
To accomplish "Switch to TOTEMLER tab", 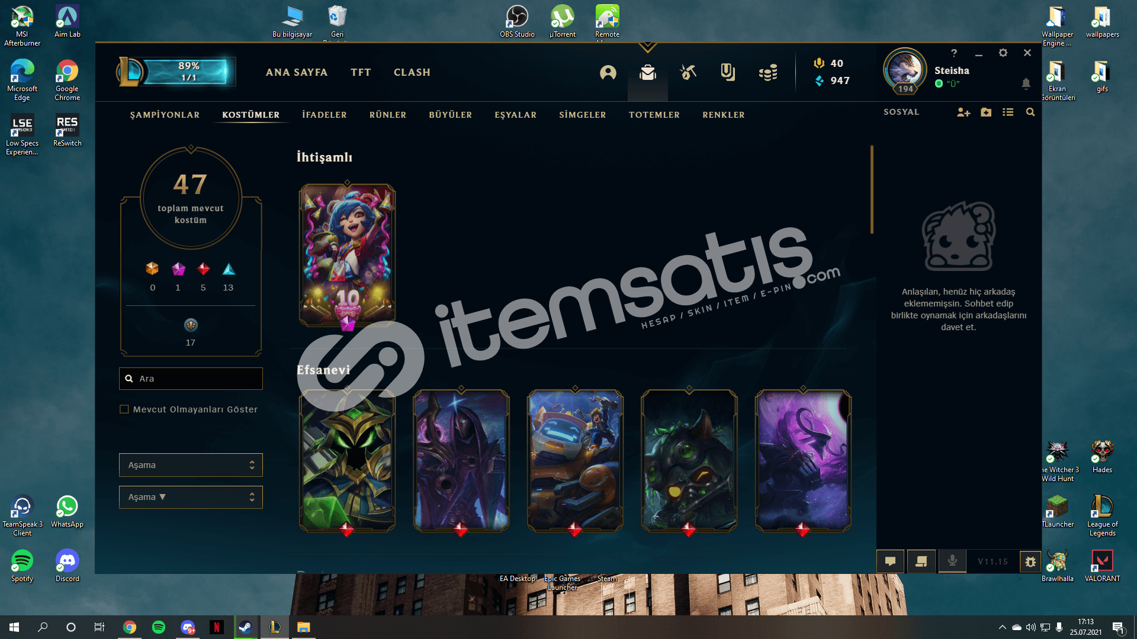I will coord(654,115).
